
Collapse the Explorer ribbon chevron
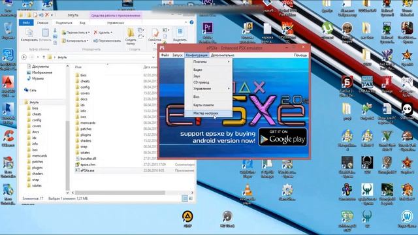point(185,23)
